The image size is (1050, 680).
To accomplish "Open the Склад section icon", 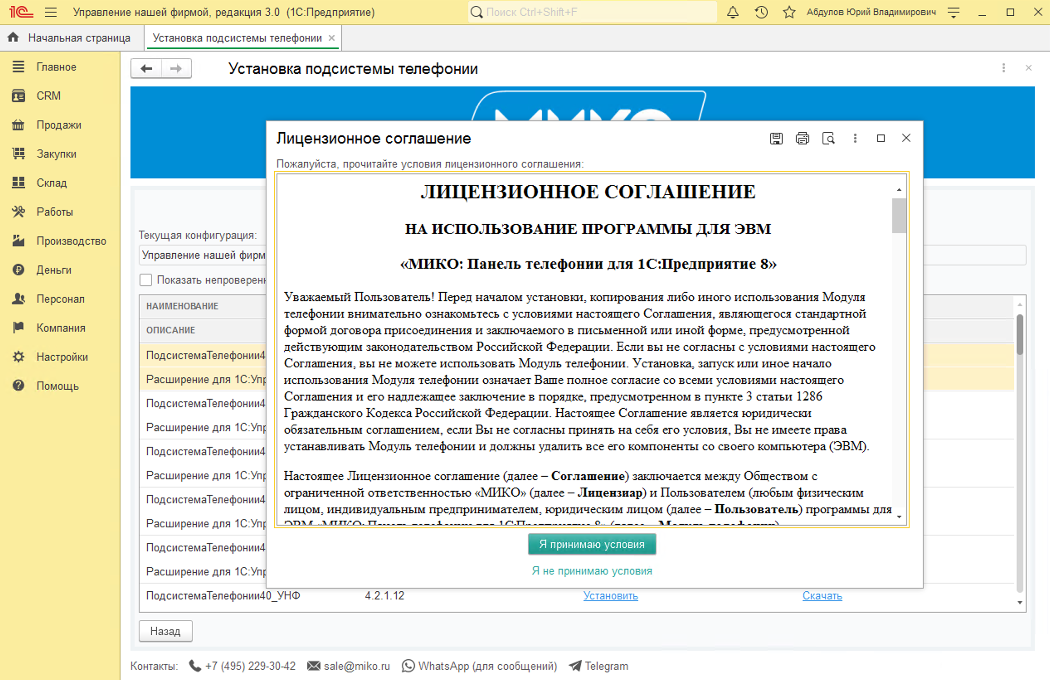I will [x=18, y=182].
